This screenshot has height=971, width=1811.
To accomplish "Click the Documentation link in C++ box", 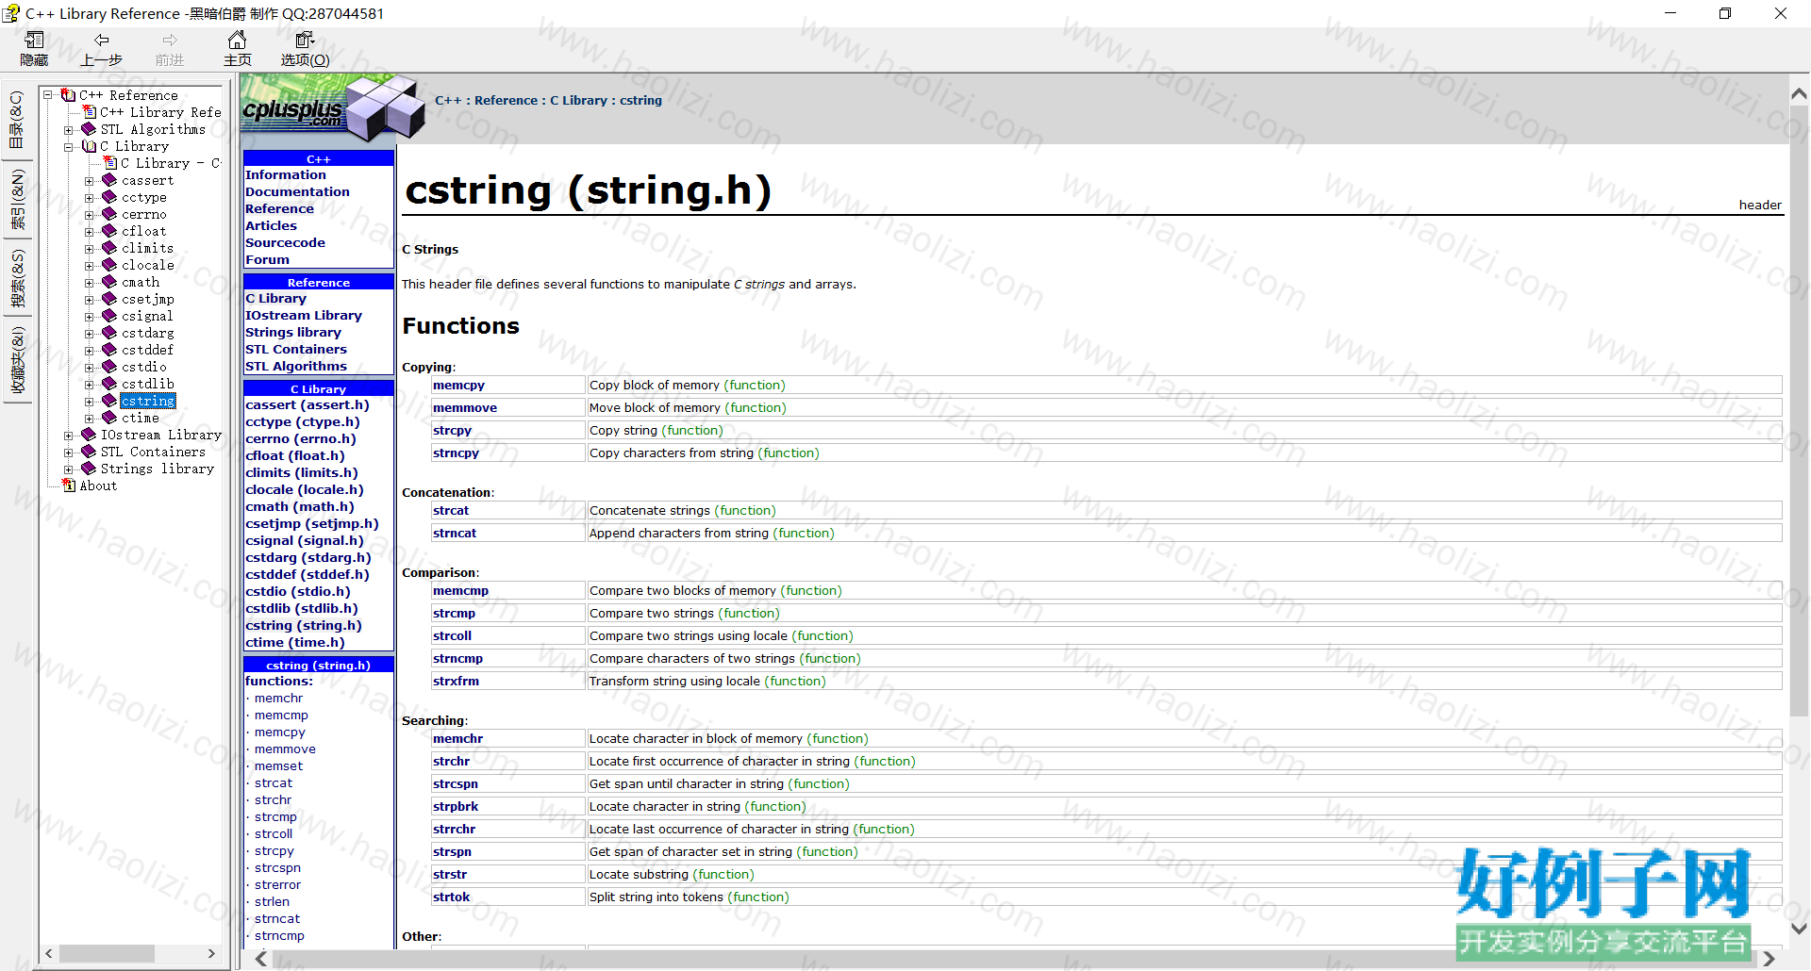I will tap(297, 191).
